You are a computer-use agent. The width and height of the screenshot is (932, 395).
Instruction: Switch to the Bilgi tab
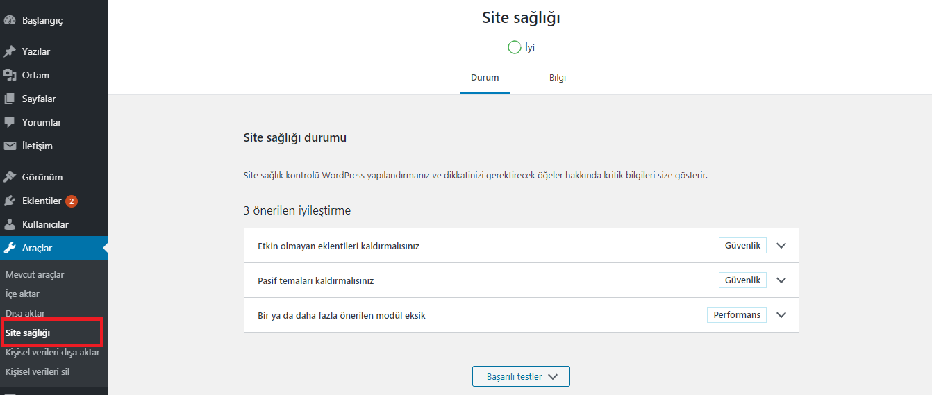[x=558, y=78]
